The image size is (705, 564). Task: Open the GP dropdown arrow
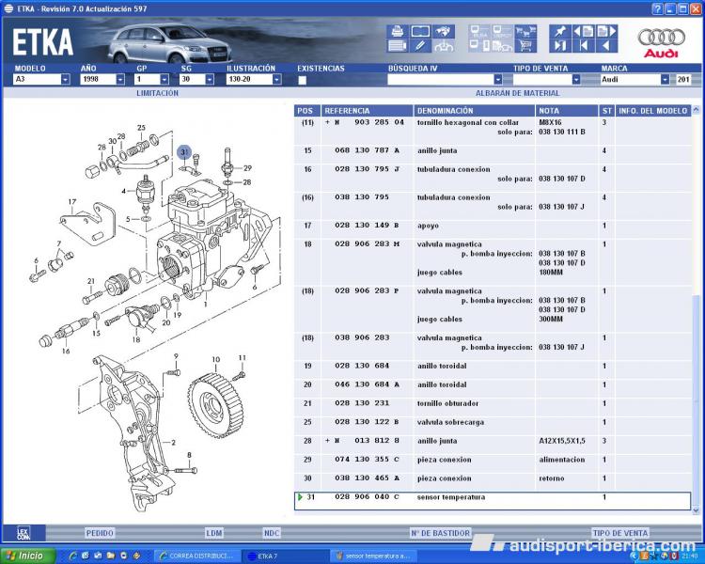164,80
